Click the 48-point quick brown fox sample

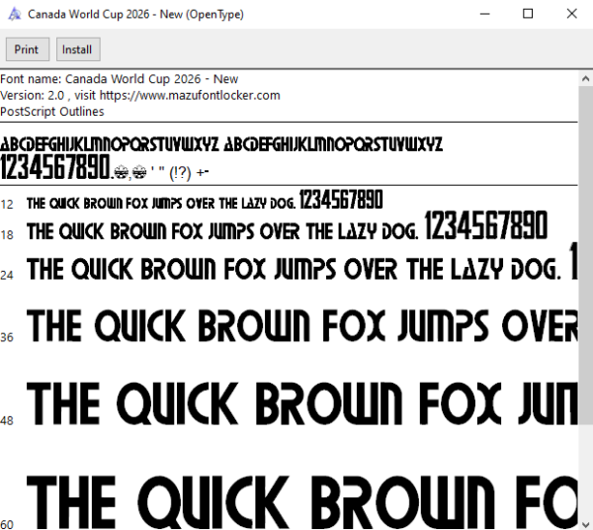(x=302, y=403)
